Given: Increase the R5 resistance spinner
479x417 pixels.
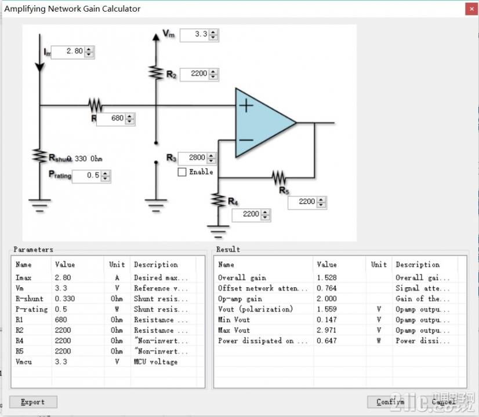Looking at the screenshot, I should click(321, 199).
